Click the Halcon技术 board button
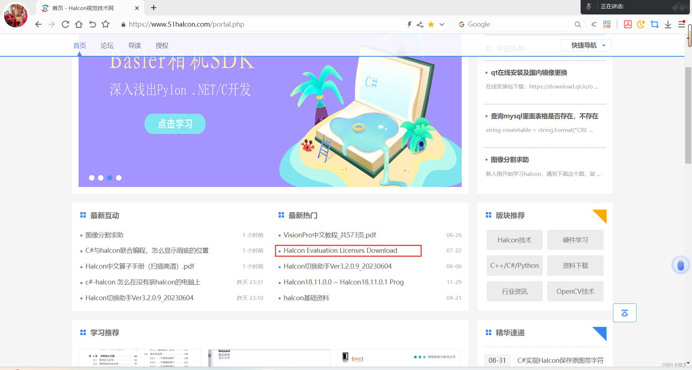 (x=514, y=240)
